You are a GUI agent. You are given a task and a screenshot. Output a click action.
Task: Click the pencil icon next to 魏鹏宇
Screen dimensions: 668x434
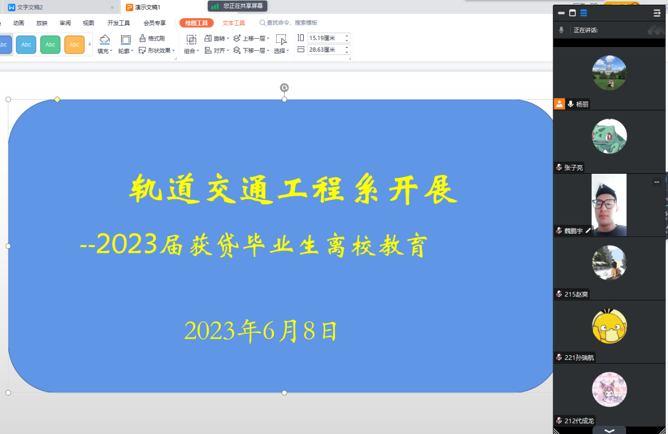pyautogui.click(x=588, y=231)
